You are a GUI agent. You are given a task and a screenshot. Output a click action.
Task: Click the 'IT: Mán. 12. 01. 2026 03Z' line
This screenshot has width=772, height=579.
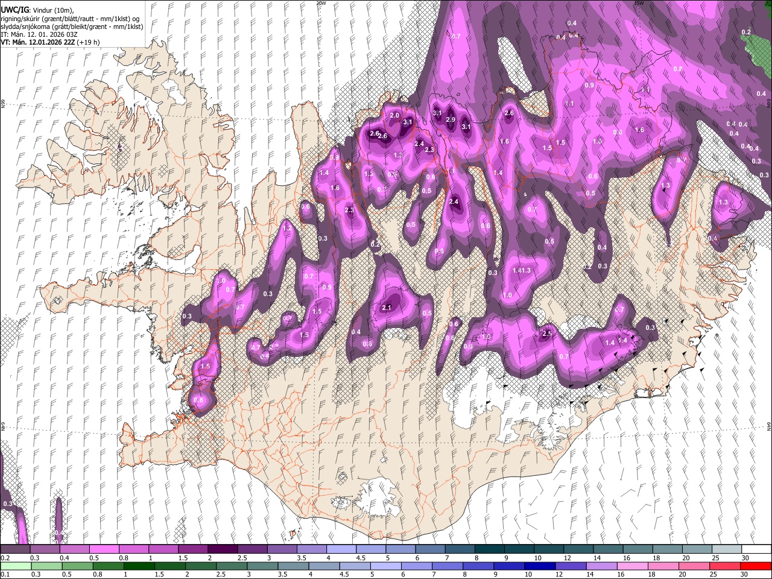(x=39, y=34)
